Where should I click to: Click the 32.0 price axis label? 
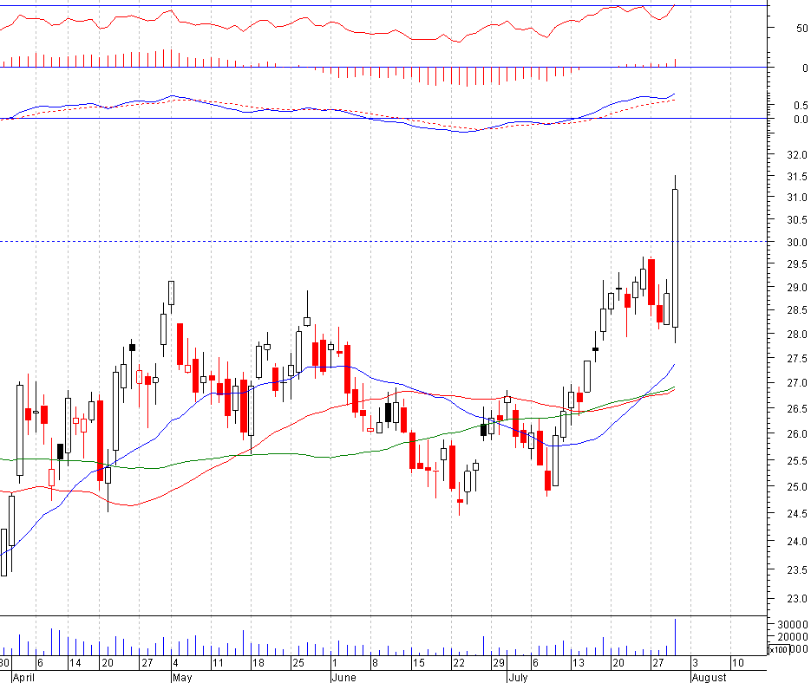pyautogui.click(x=796, y=154)
